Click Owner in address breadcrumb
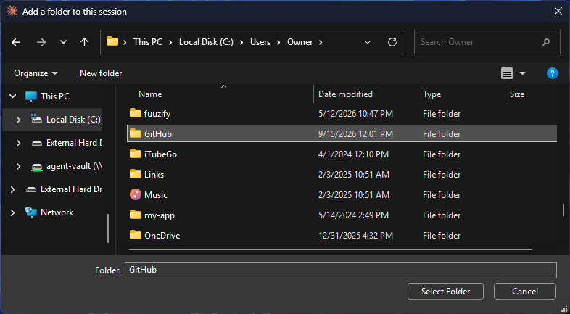 [x=300, y=42]
